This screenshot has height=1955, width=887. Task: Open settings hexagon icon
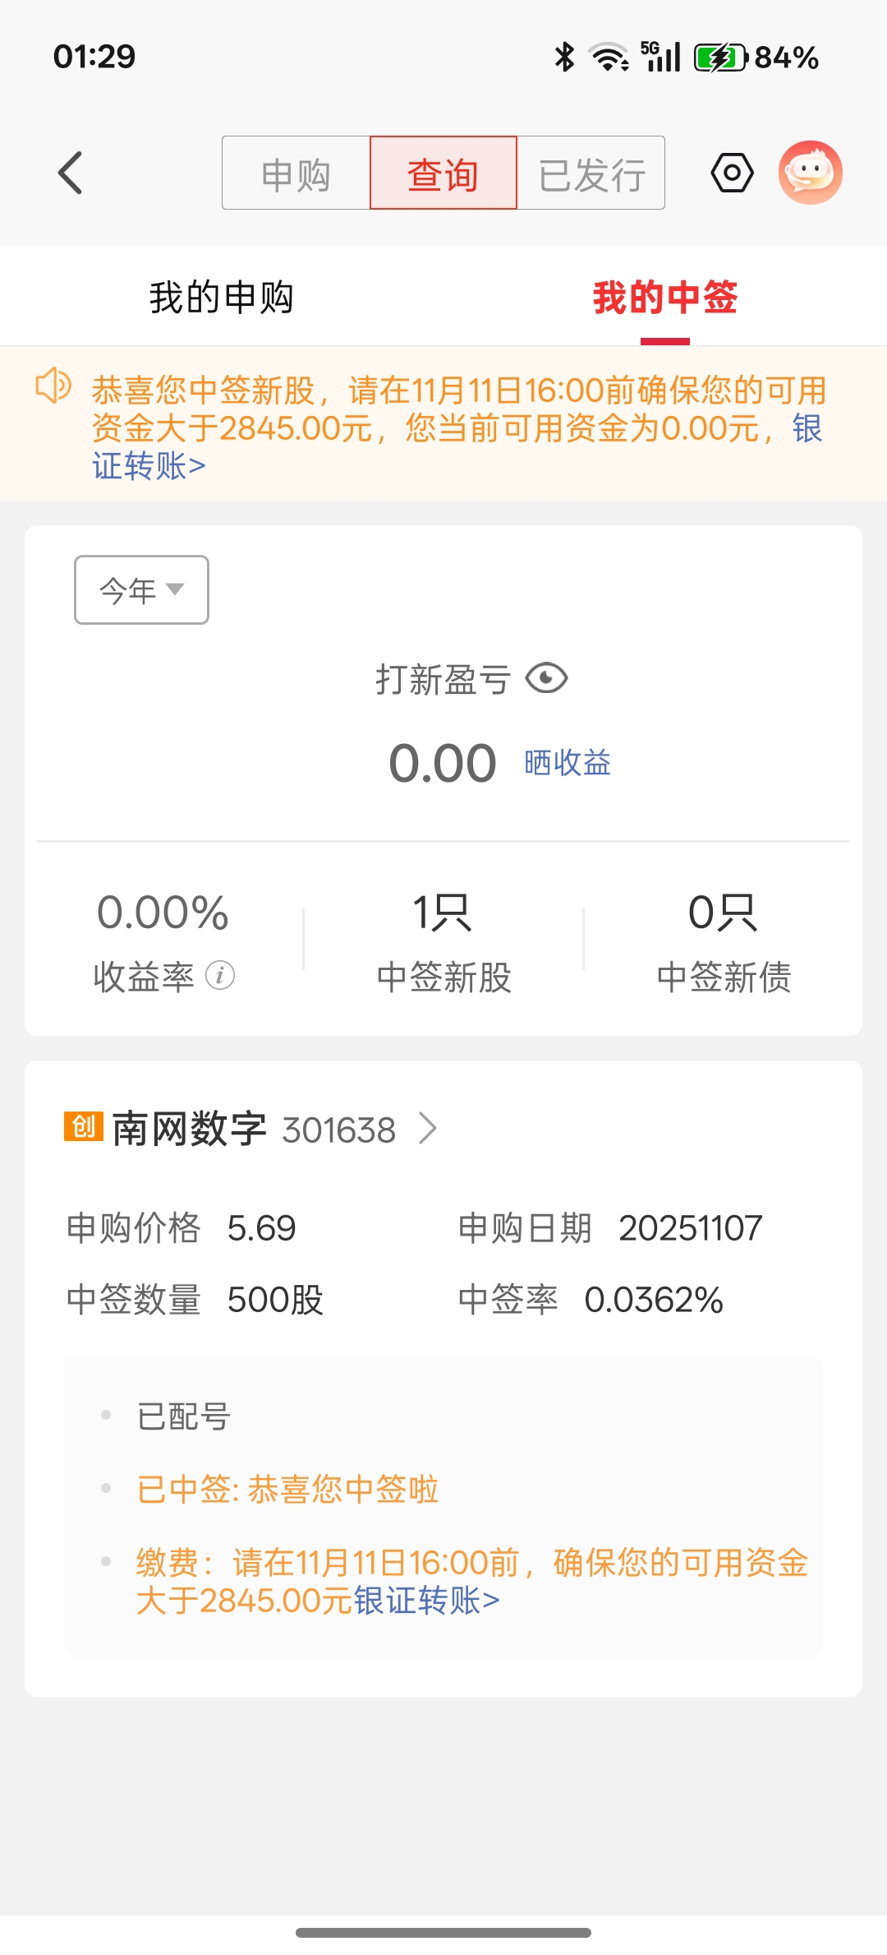(732, 173)
